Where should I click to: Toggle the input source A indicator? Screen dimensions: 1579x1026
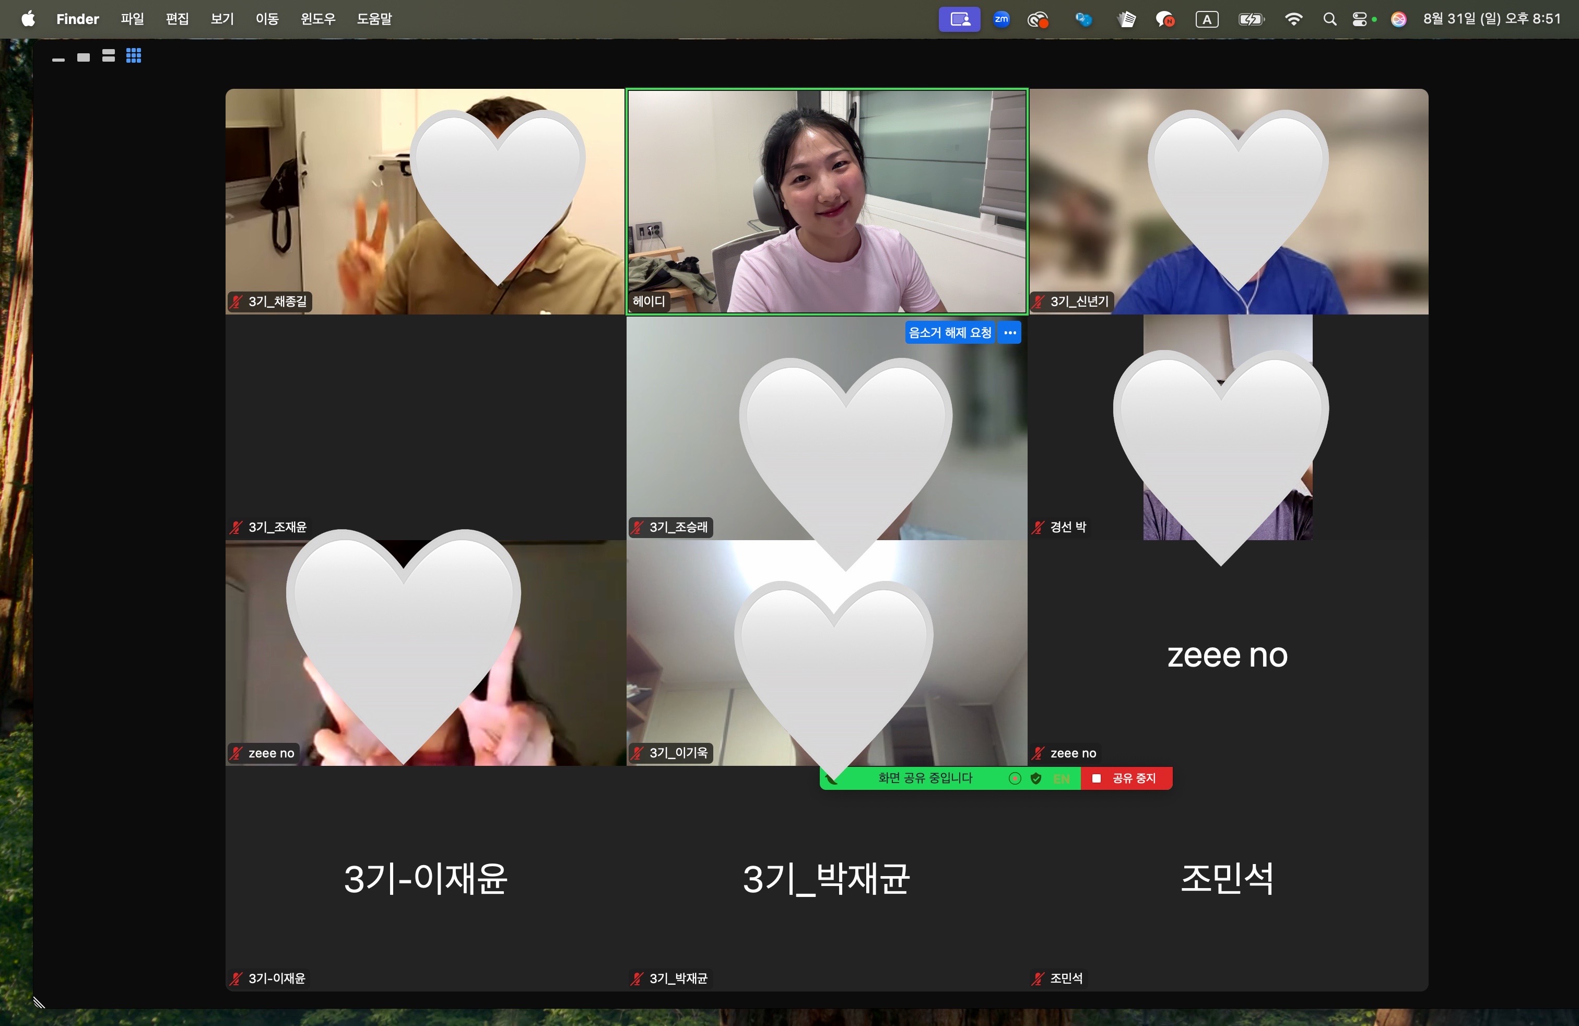(x=1207, y=19)
